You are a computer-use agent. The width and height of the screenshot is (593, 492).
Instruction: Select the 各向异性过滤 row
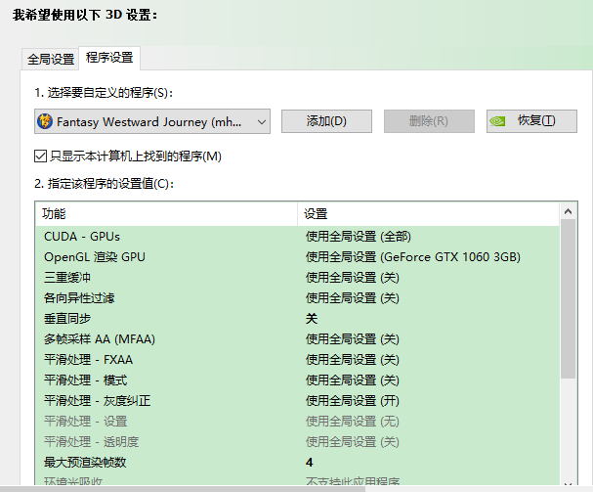click(x=297, y=298)
